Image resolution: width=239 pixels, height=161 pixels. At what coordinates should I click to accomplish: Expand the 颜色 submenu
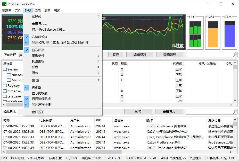coord(63,67)
